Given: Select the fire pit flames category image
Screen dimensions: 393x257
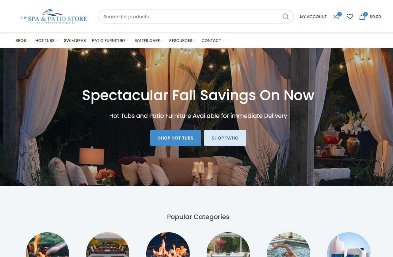Looking at the screenshot, I should tap(168, 244).
